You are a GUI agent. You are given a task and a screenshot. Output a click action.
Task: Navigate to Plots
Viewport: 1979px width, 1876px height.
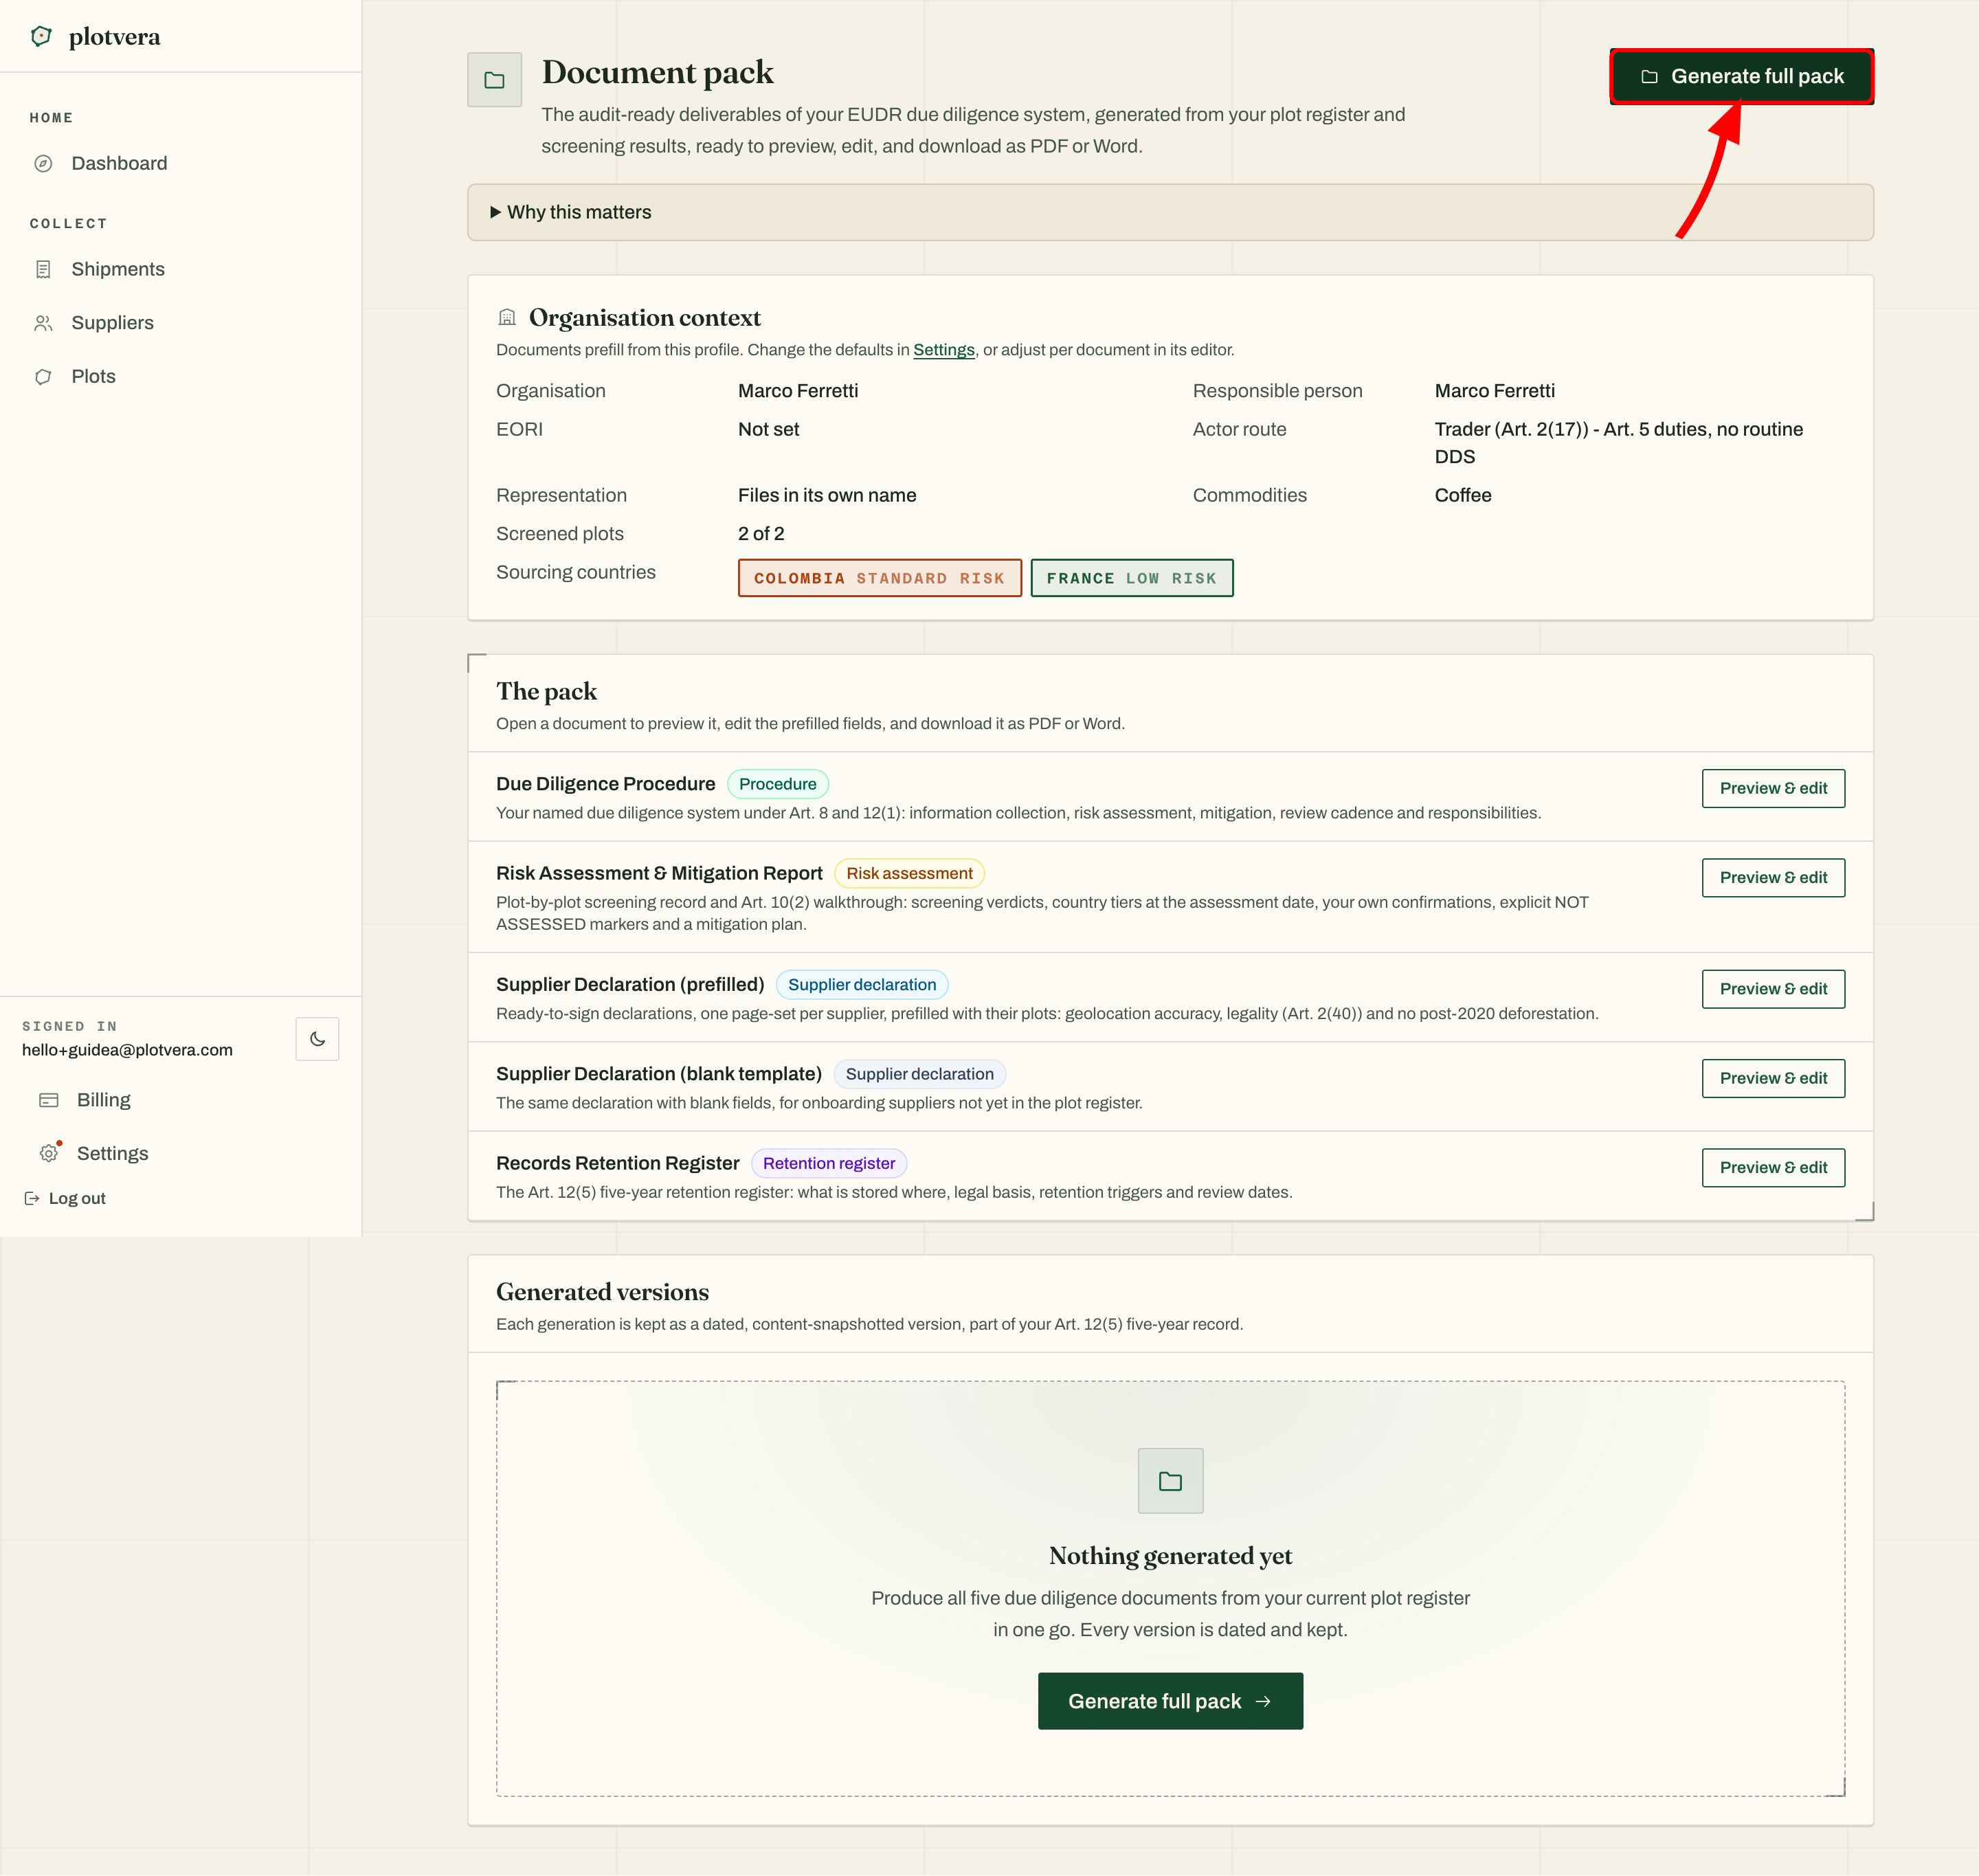[93, 376]
